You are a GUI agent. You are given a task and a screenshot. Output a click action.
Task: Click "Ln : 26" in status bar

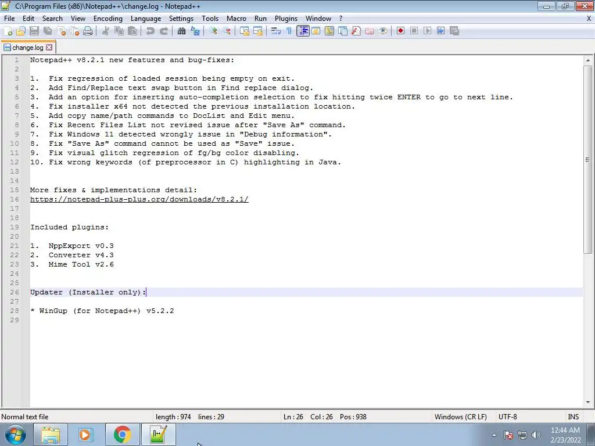(x=293, y=417)
